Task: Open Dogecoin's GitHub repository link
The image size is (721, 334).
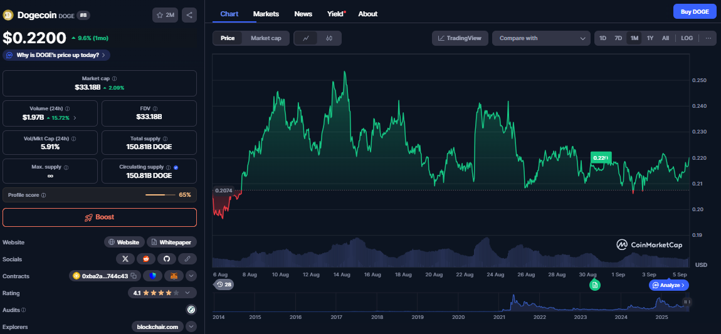Action: click(167, 259)
